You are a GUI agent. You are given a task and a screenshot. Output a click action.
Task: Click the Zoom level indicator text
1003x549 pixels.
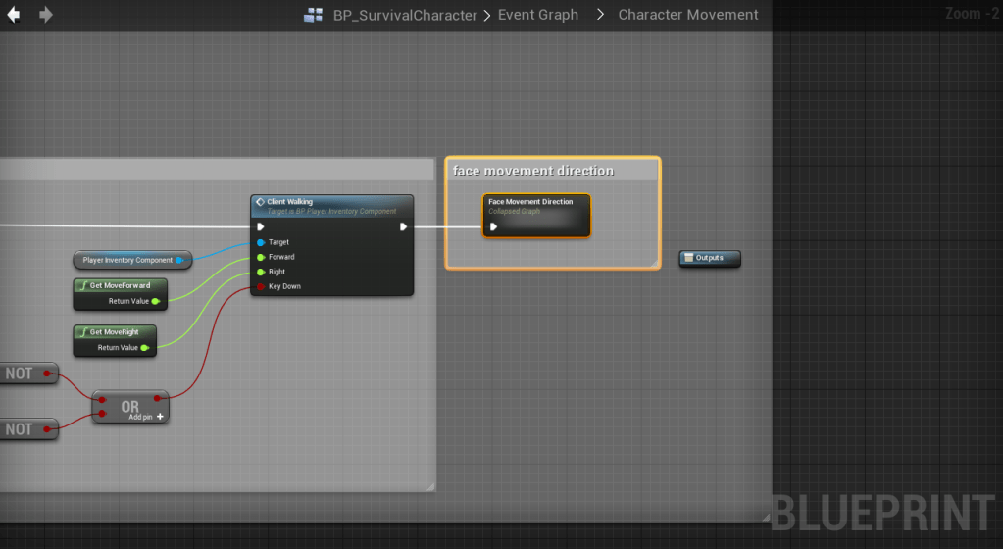[x=973, y=14]
